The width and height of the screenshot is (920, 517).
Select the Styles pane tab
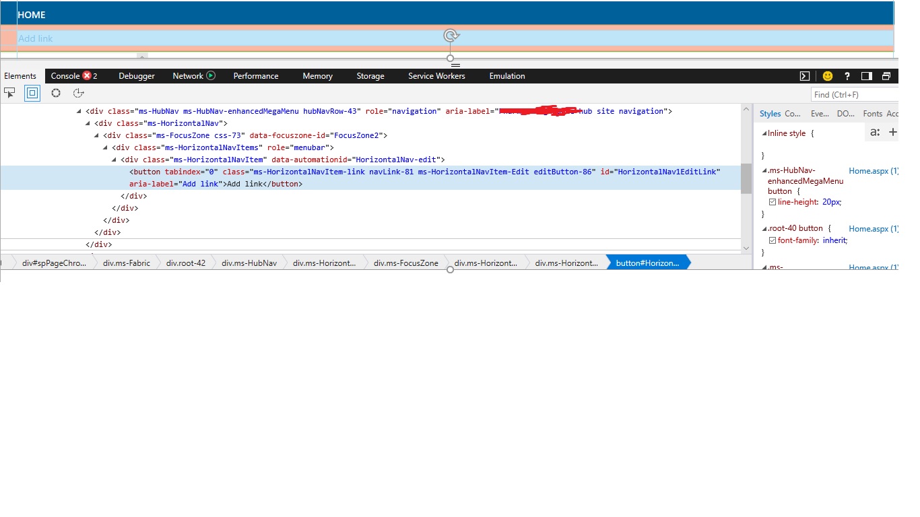[770, 114]
